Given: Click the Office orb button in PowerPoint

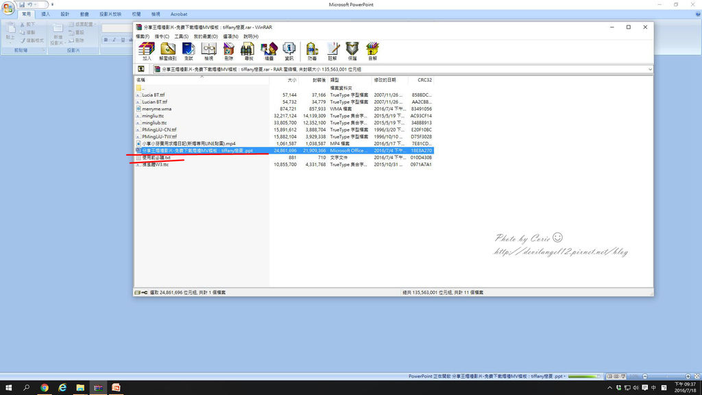Looking at the screenshot, I should point(8,8).
